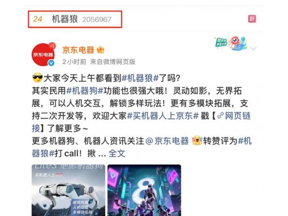Open the #买机器人上京东# hashtag
The width and height of the screenshot is (288, 216).
(x=163, y=116)
